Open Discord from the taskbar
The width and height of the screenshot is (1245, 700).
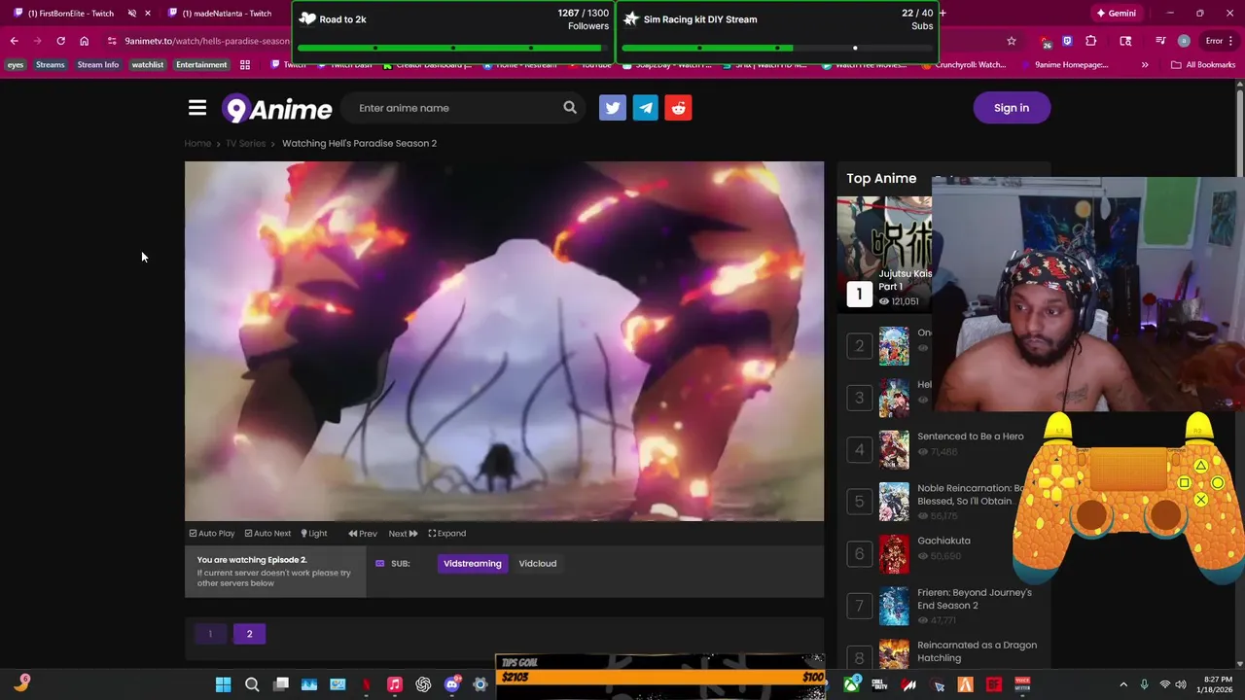(x=451, y=684)
